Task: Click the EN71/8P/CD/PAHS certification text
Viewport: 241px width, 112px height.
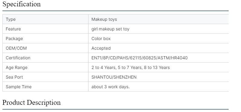Action: click(140, 58)
